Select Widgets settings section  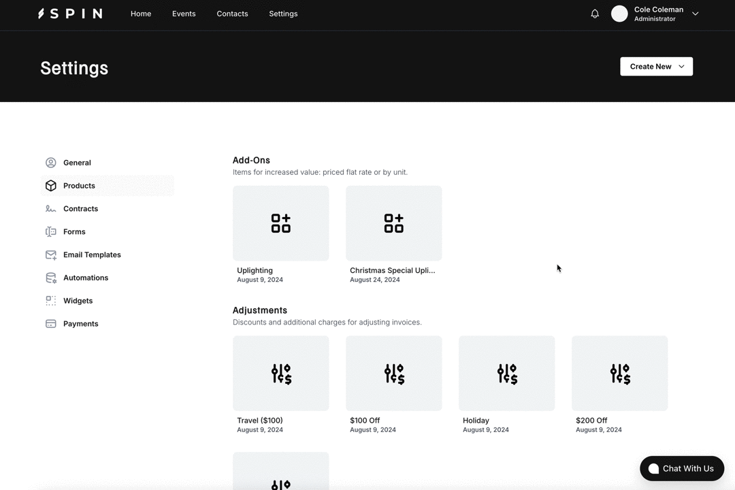click(108, 301)
